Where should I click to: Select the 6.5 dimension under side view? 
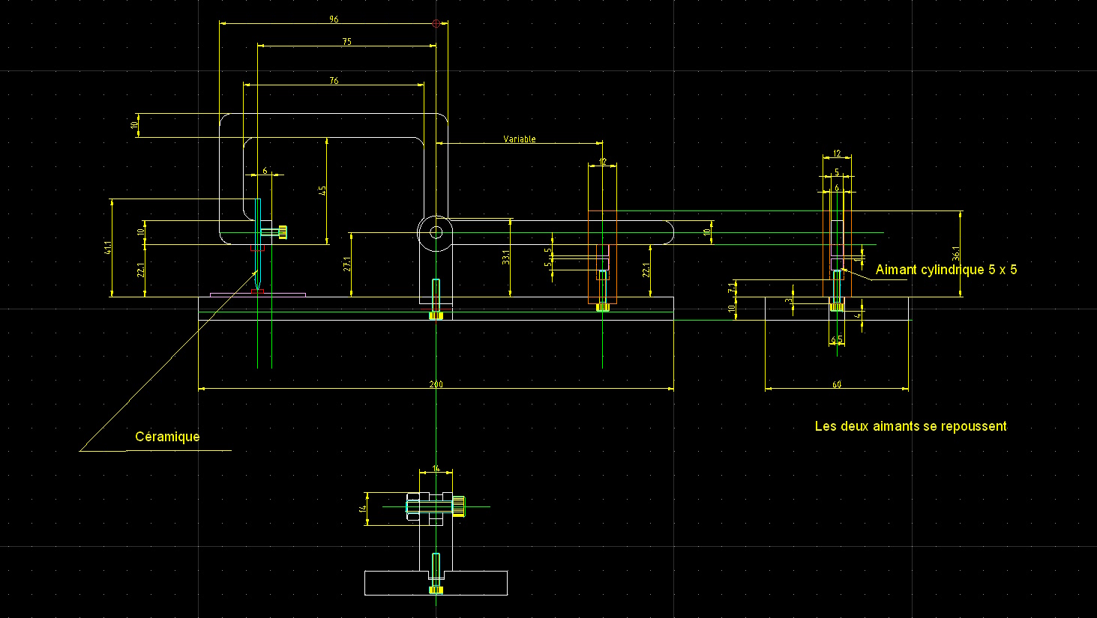[838, 339]
